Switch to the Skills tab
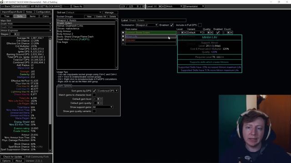Viewport: 291px width, 163px height. (x=20, y=16)
